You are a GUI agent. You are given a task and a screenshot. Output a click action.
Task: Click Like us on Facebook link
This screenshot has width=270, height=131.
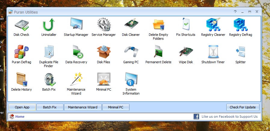tap(229, 117)
